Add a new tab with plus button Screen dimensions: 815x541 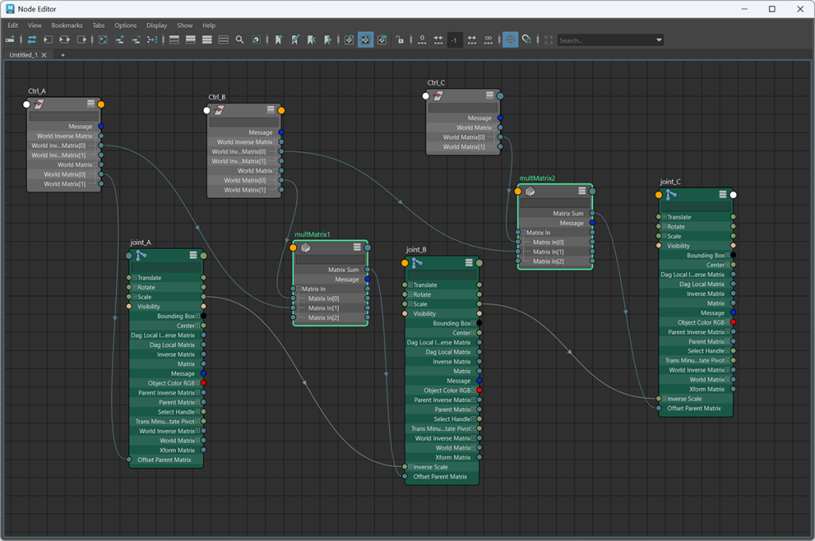[x=63, y=55]
